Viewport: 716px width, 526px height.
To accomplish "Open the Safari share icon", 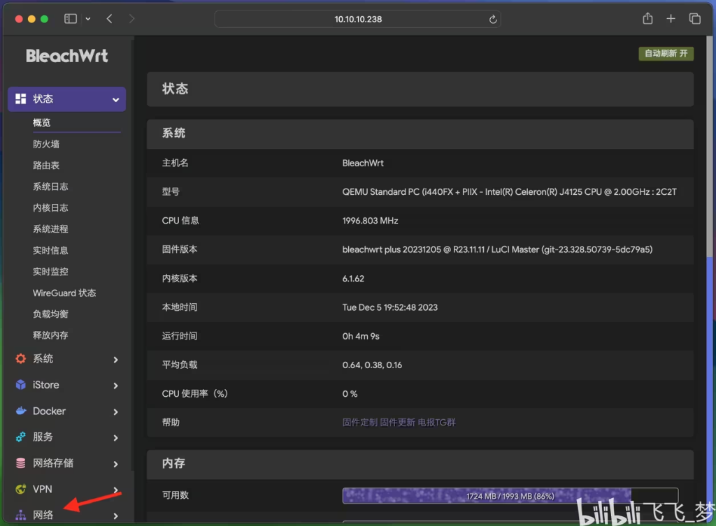I will pyautogui.click(x=647, y=18).
